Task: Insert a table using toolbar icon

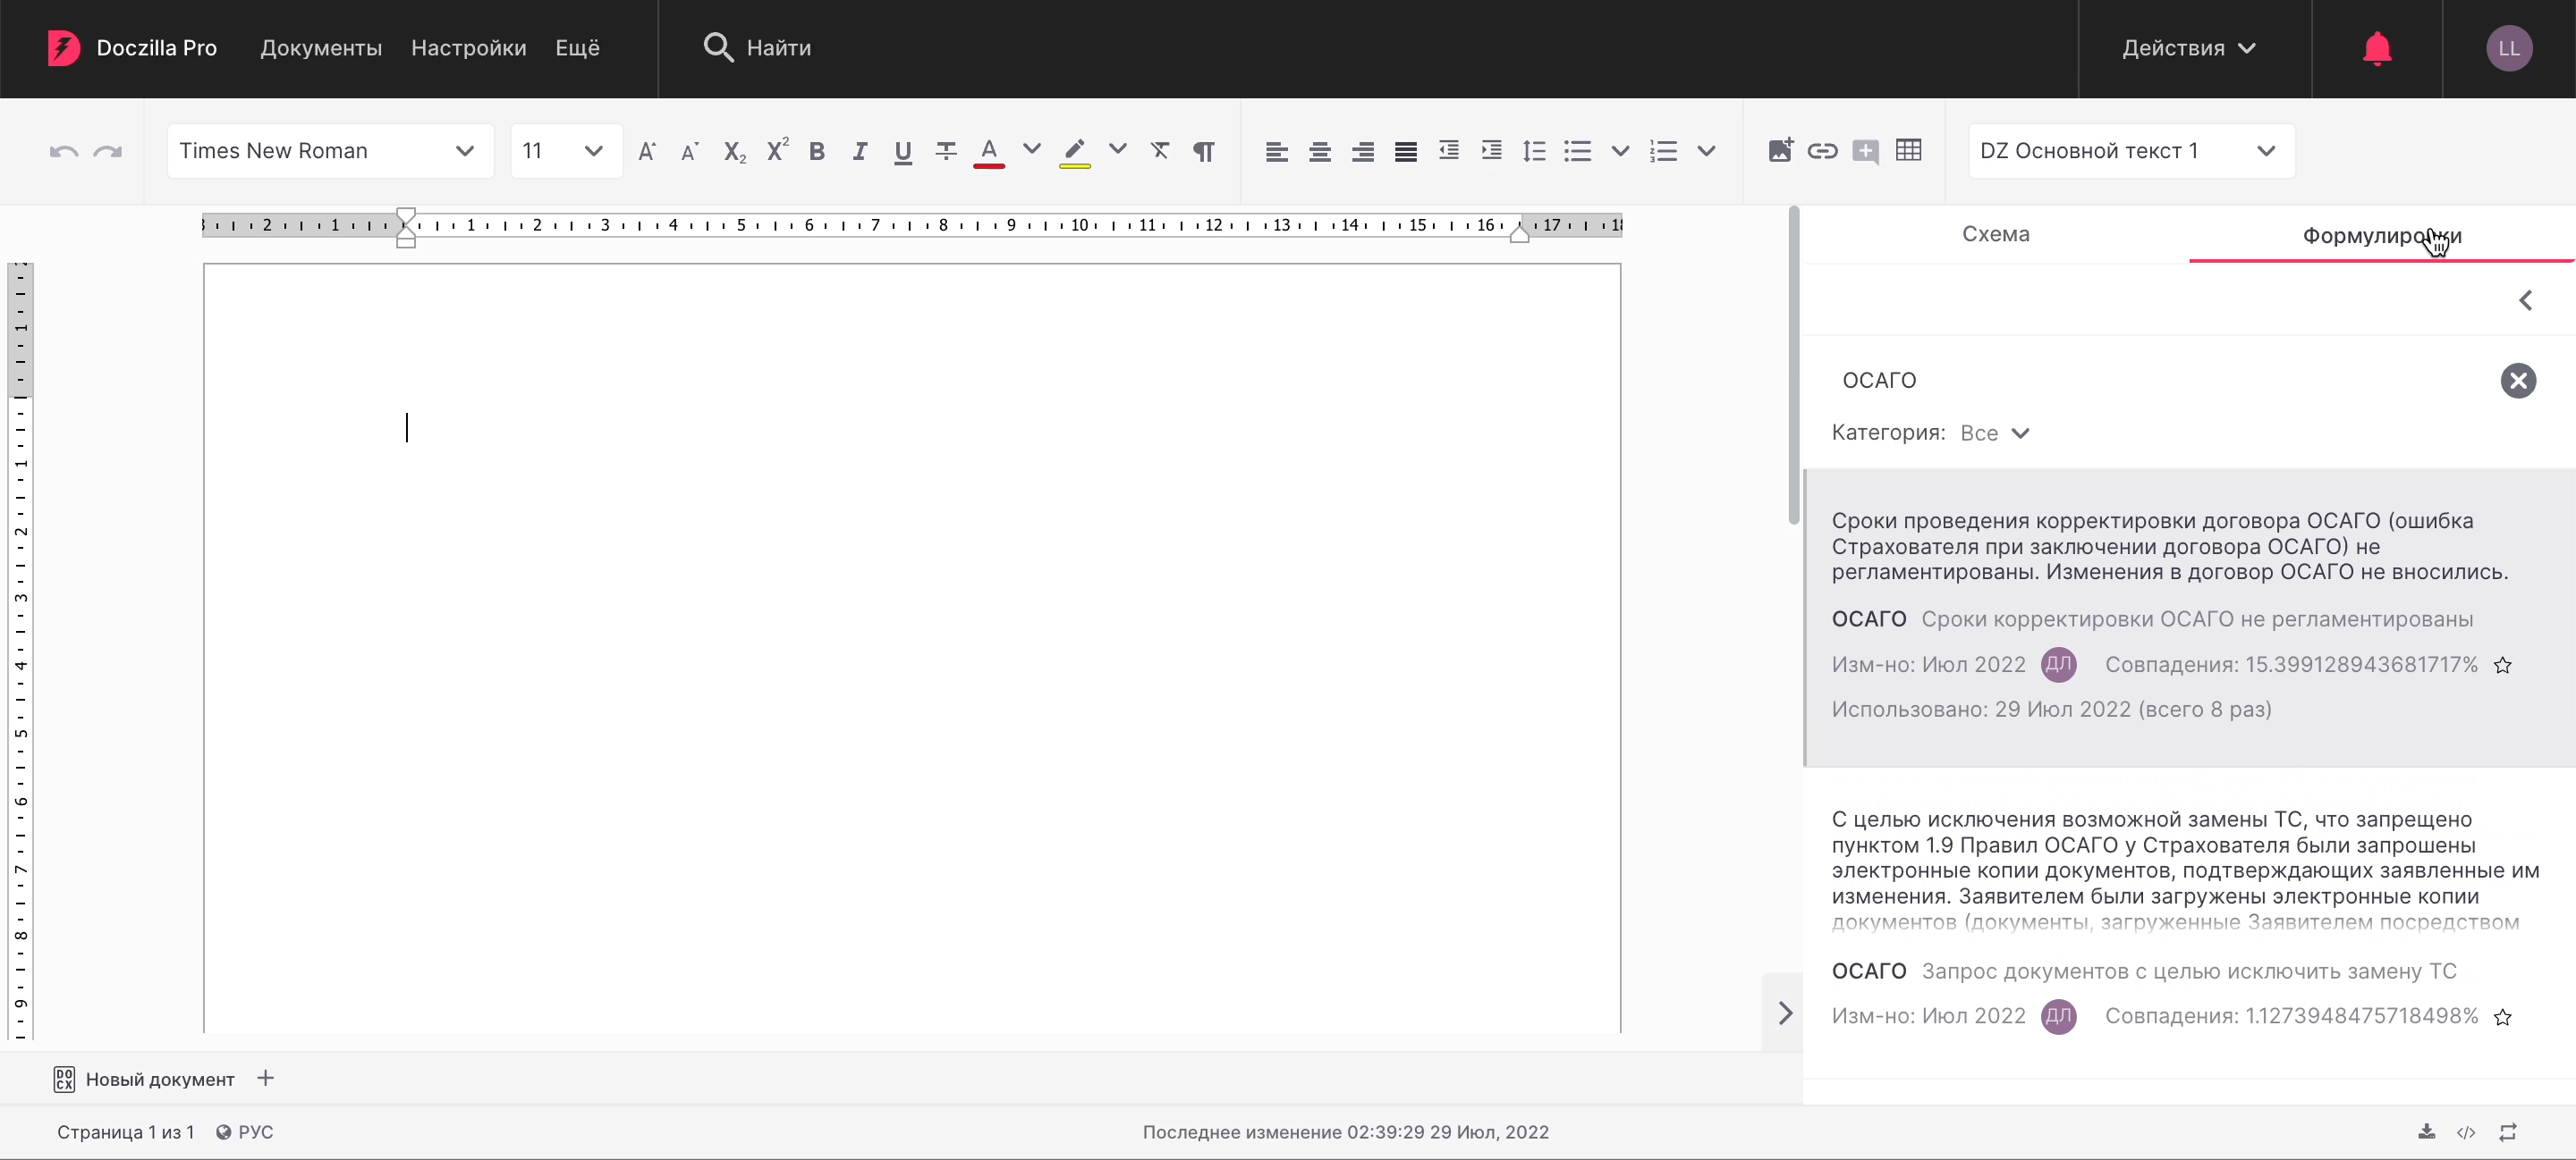Action: (1908, 151)
